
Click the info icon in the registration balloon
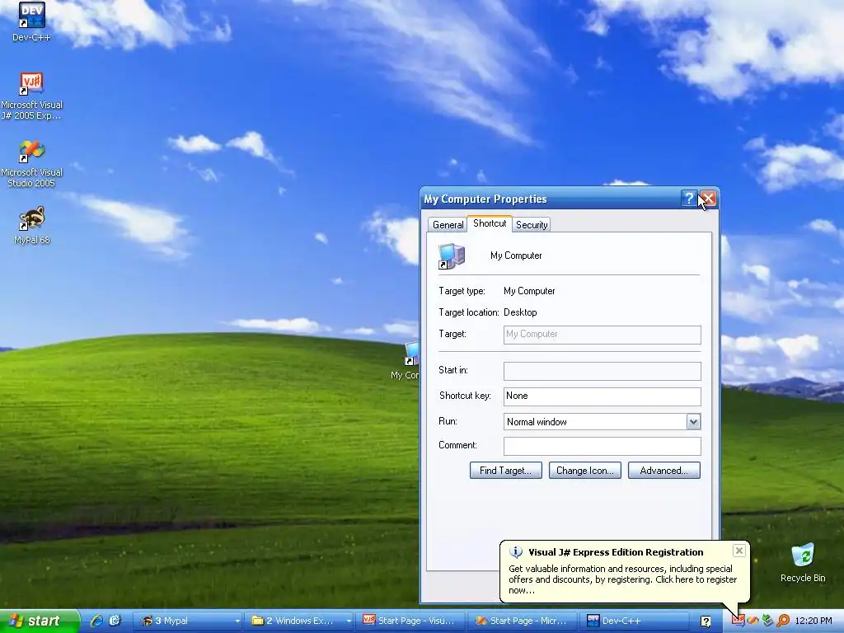pyautogui.click(x=516, y=552)
